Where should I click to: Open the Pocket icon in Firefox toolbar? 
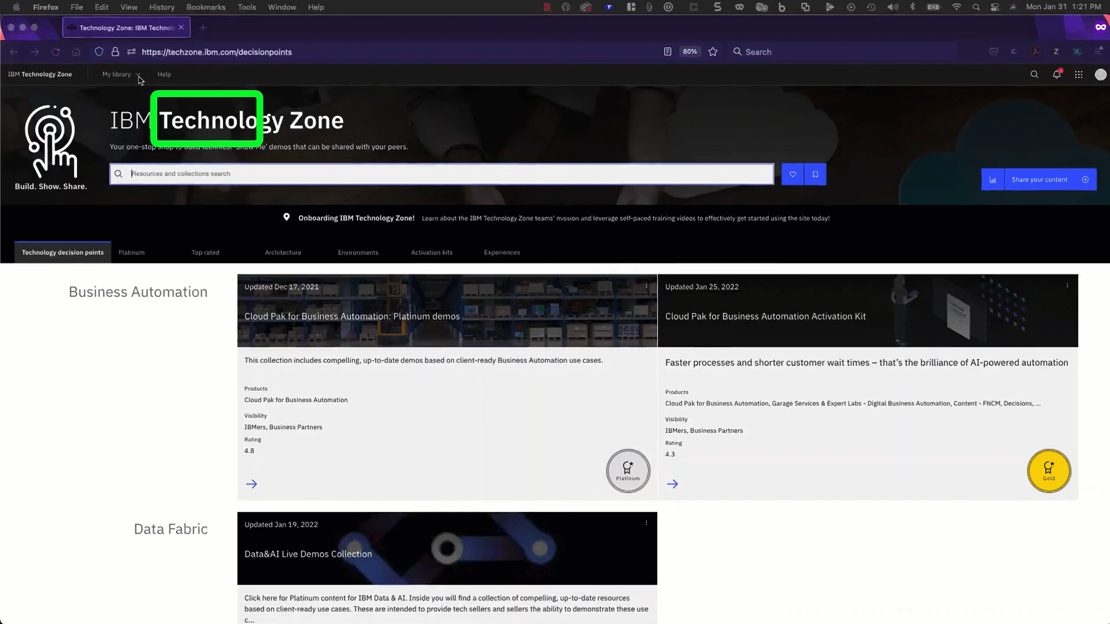pos(994,52)
